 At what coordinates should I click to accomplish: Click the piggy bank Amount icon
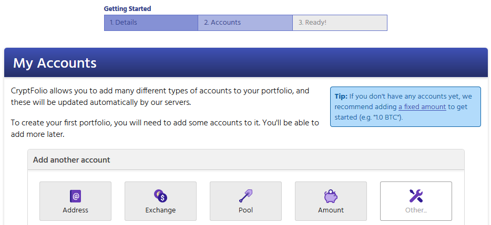(331, 196)
